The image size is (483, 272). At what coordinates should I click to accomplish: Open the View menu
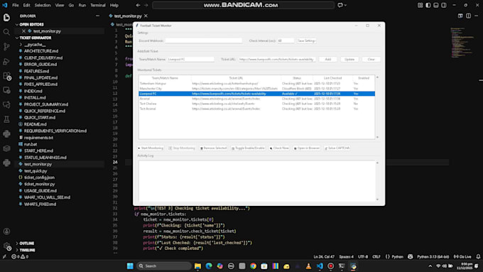coord(60,5)
